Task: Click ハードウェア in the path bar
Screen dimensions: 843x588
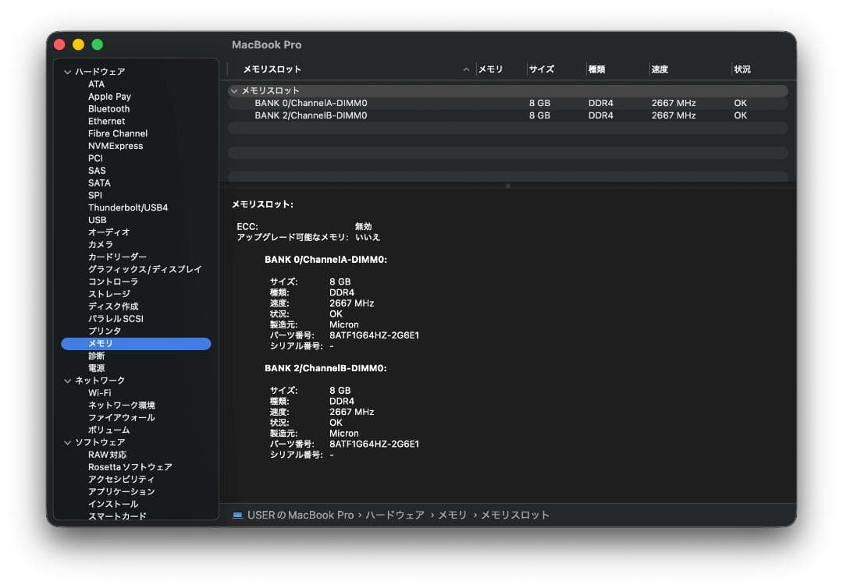Action: pyautogui.click(x=395, y=515)
